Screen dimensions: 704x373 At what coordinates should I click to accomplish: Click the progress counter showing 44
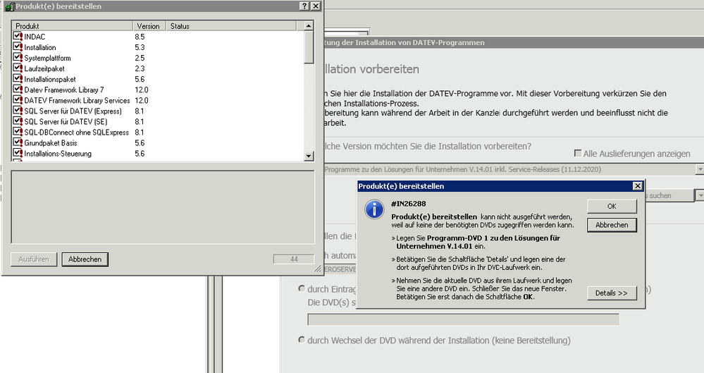pos(294,259)
